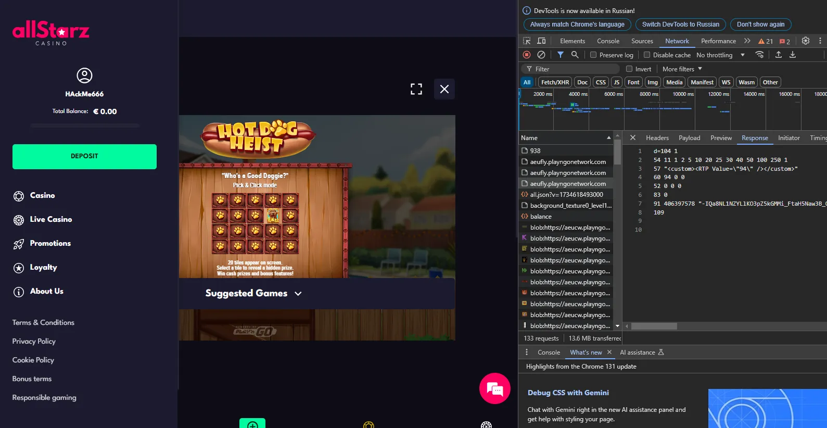This screenshot has width=827, height=428.
Task: Open the No throttling dropdown
Action: [720, 55]
